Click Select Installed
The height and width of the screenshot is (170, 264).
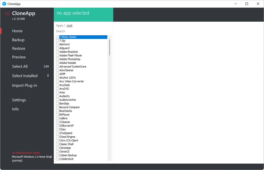25,76
